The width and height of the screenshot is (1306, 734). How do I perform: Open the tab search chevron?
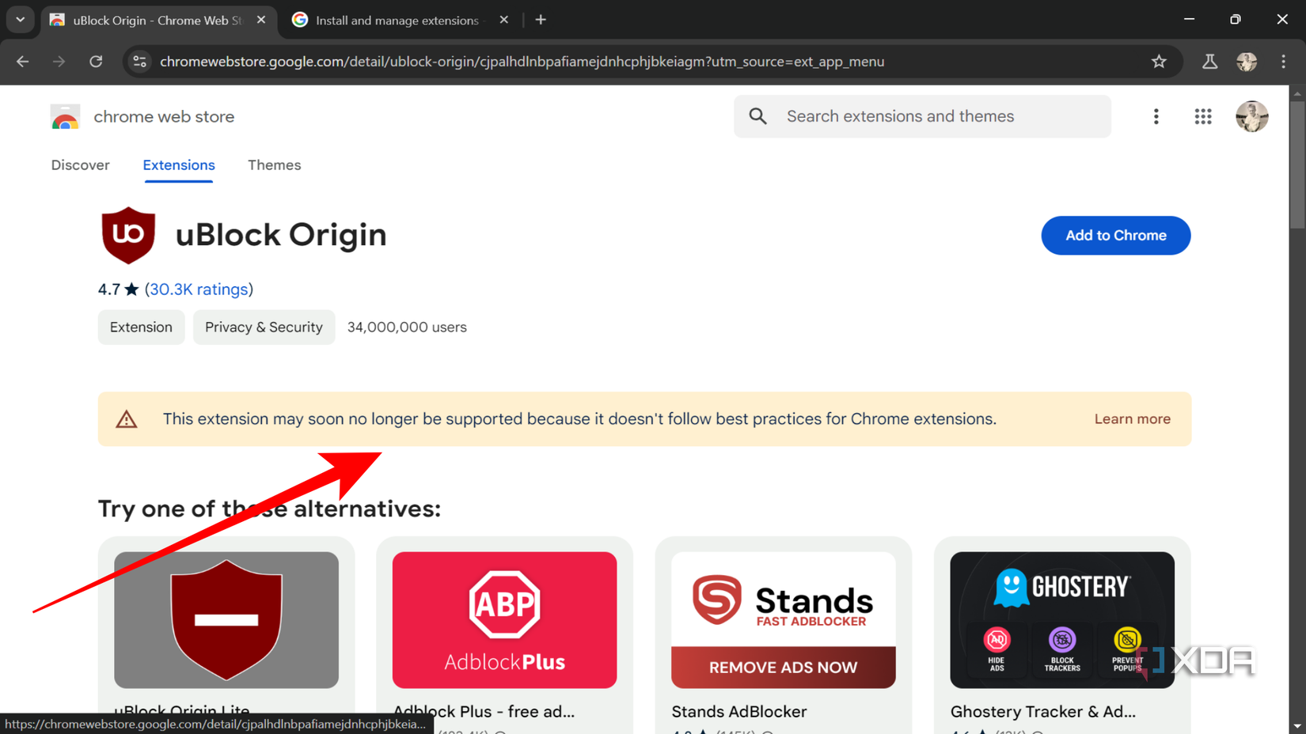(x=20, y=20)
